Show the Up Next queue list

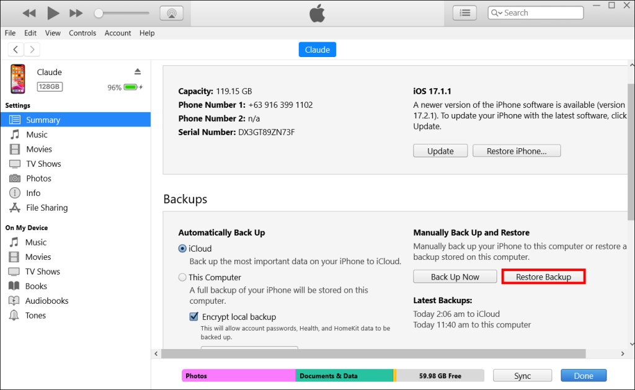(x=464, y=12)
